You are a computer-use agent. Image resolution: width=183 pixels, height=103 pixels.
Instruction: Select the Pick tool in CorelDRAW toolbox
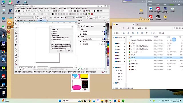click(x=16, y=18)
